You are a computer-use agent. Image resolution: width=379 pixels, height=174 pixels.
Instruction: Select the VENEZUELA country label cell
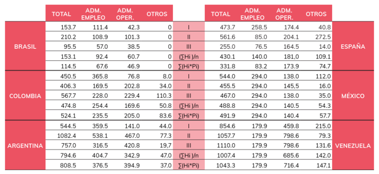pos(353,146)
